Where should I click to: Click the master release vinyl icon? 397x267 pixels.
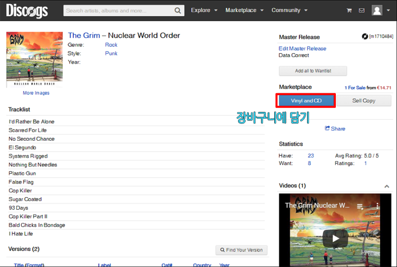[365, 36]
